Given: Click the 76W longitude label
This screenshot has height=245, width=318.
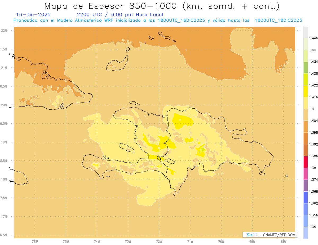Looking at the screenshot, I should click(x=35, y=241).
